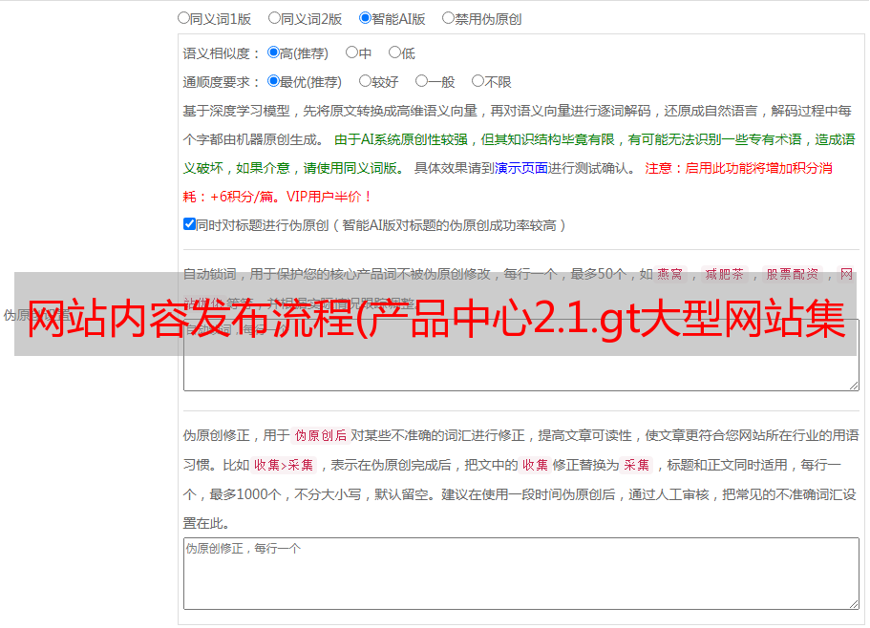870x628 pixels.
Task: Set 通顺度要求 to 最优(推荐)
Action: [x=273, y=81]
